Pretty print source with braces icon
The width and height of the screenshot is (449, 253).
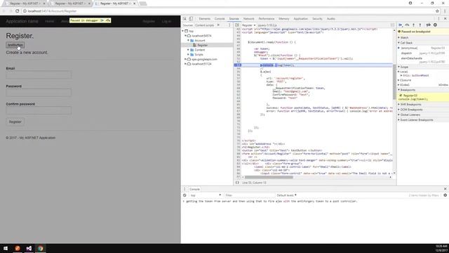[x=237, y=183]
